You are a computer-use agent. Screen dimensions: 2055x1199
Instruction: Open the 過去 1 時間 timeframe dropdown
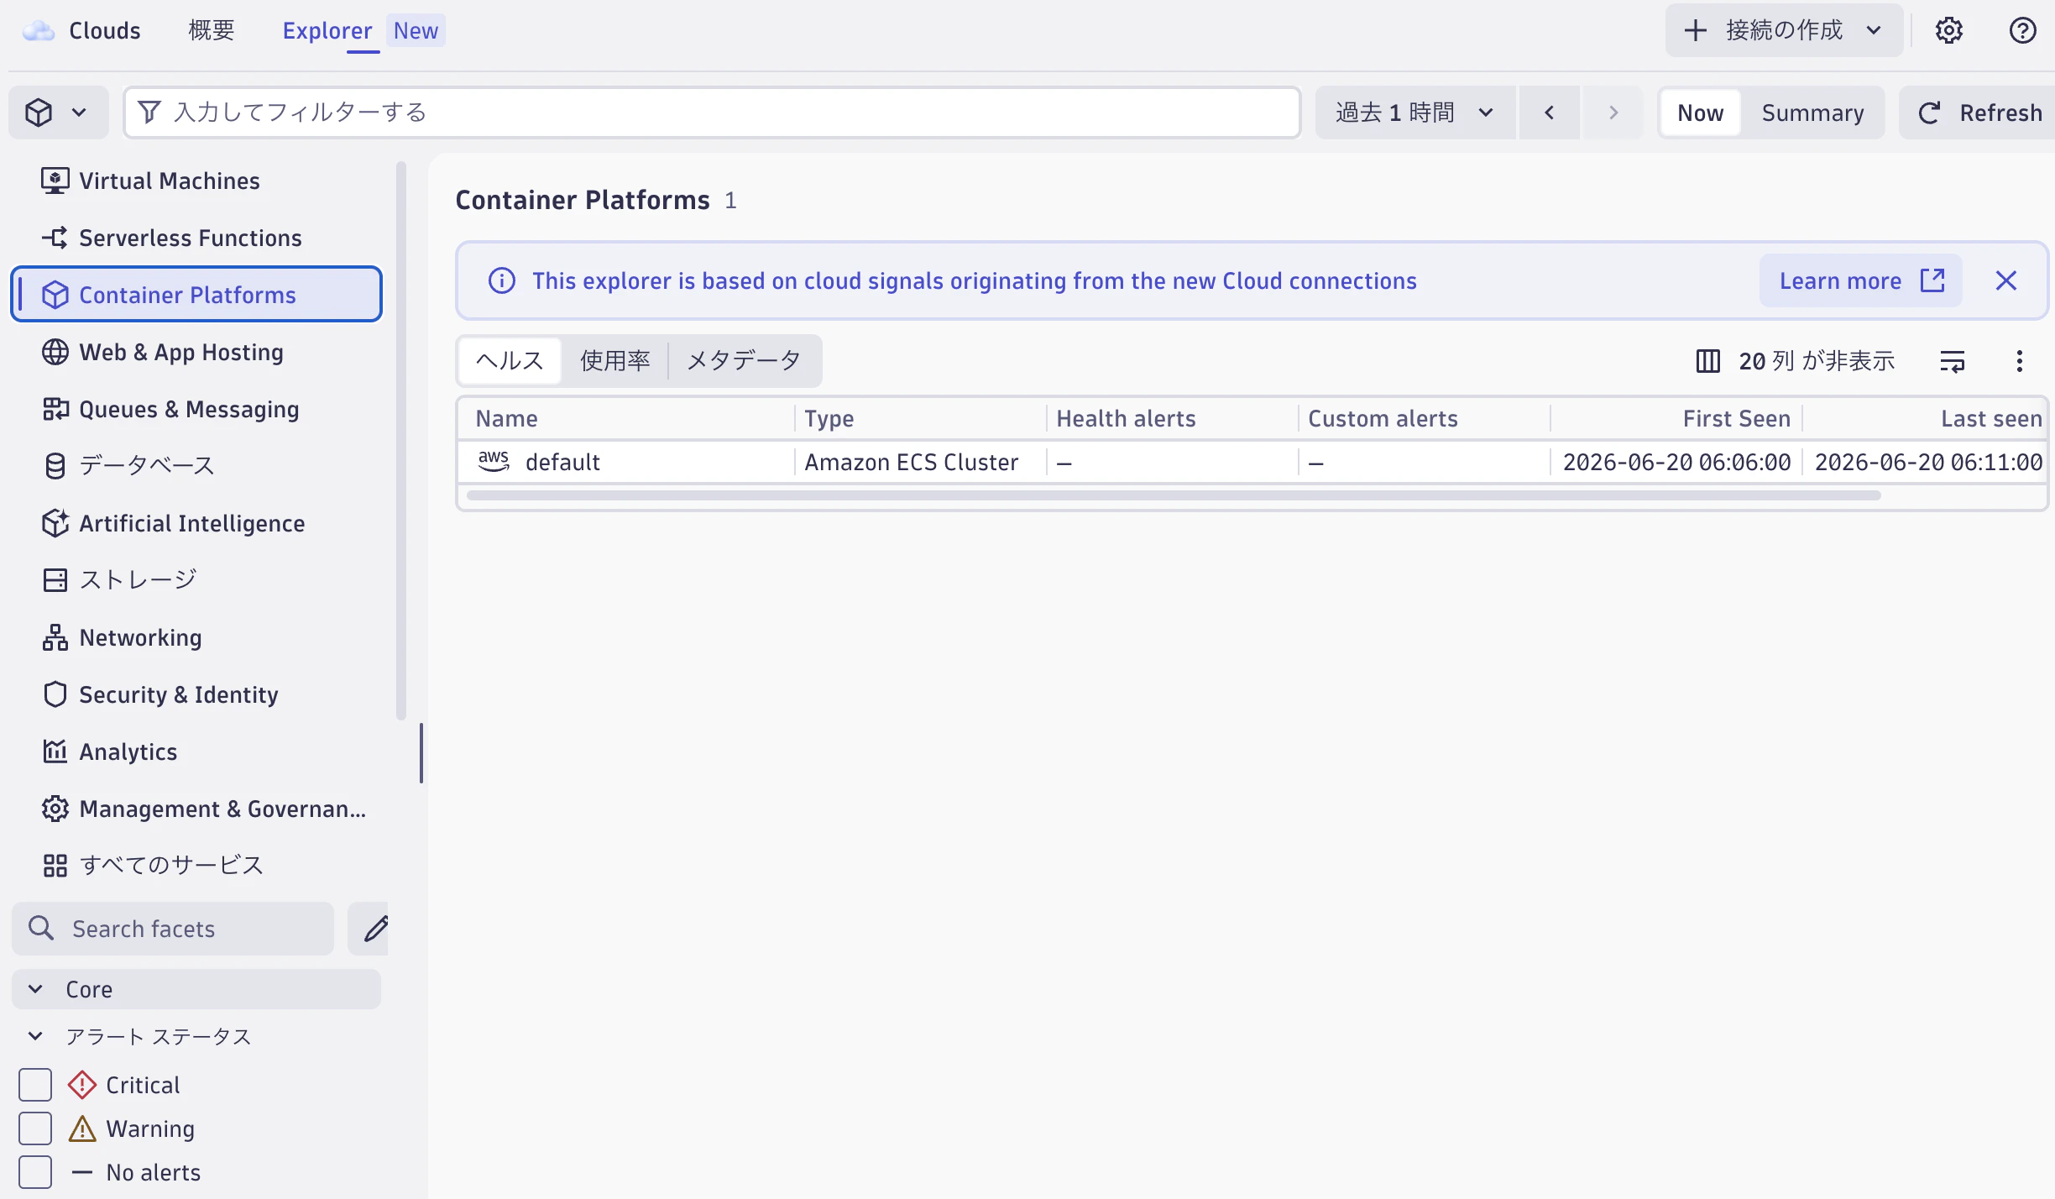[x=1415, y=113]
